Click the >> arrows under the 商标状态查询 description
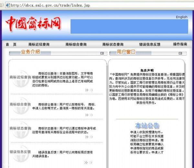The width and height of the screenshot is (194, 168). click(89, 137)
